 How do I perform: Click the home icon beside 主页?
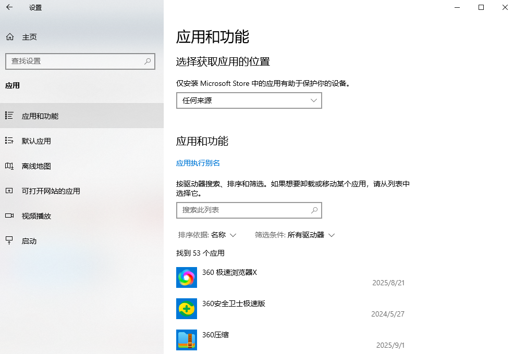(9, 37)
